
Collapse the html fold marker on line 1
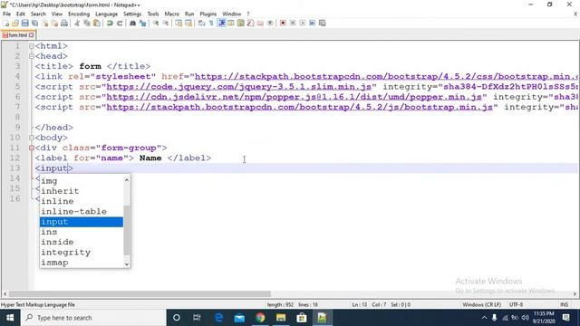tap(32, 46)
